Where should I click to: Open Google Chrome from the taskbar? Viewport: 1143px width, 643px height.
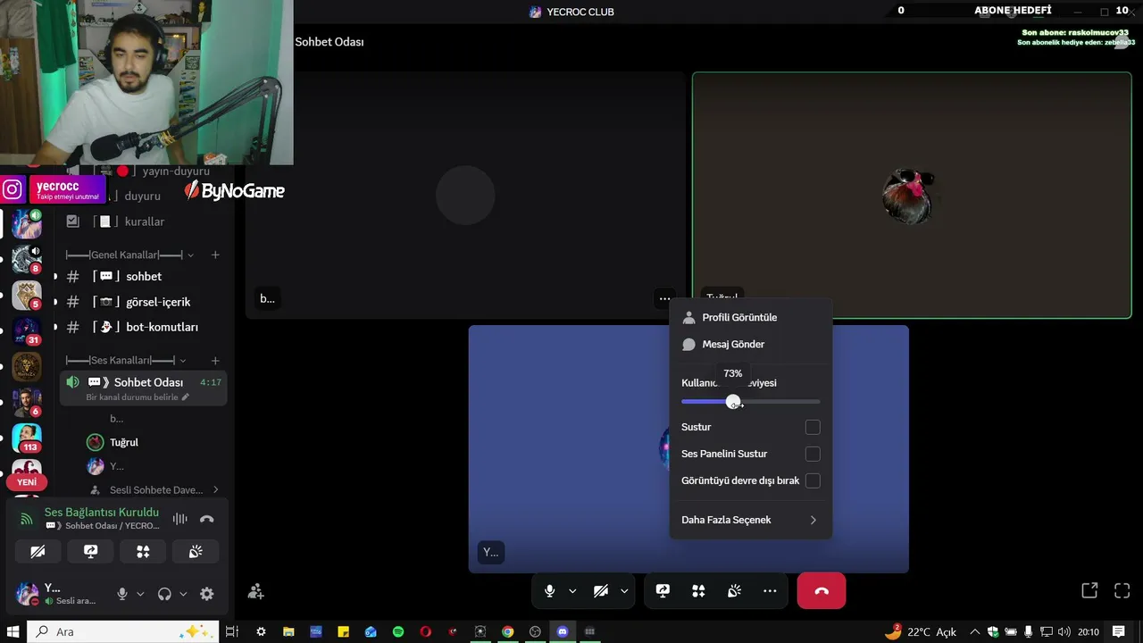(x=507, y=631)
